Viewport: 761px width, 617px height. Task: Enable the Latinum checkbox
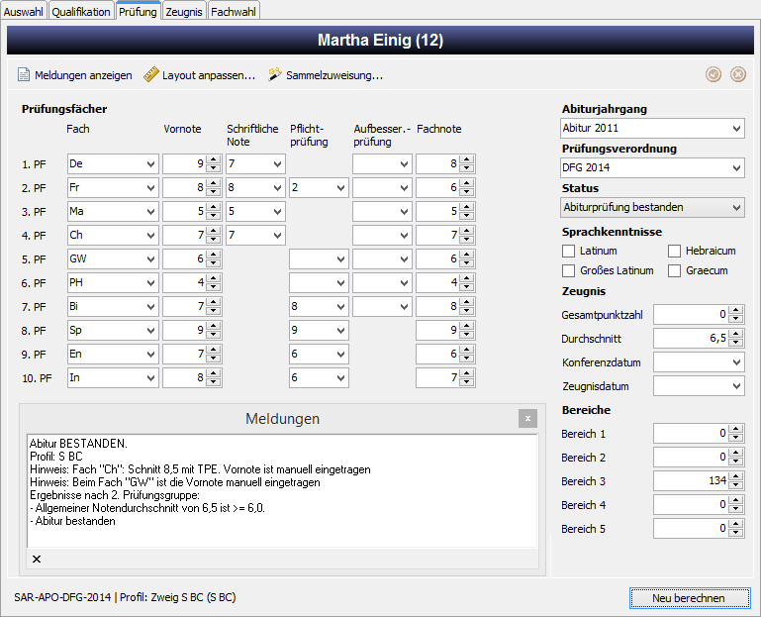tap(568, 251)
